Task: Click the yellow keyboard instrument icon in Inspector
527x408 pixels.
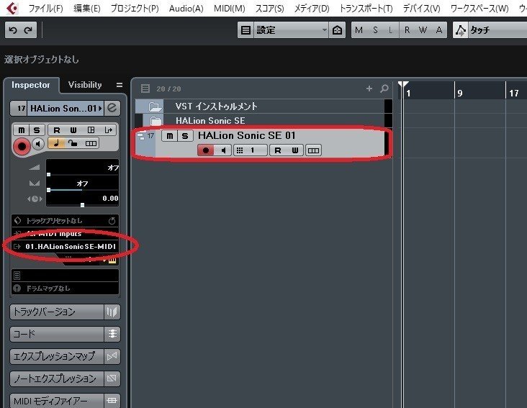Action: click(x=112, y=260)
